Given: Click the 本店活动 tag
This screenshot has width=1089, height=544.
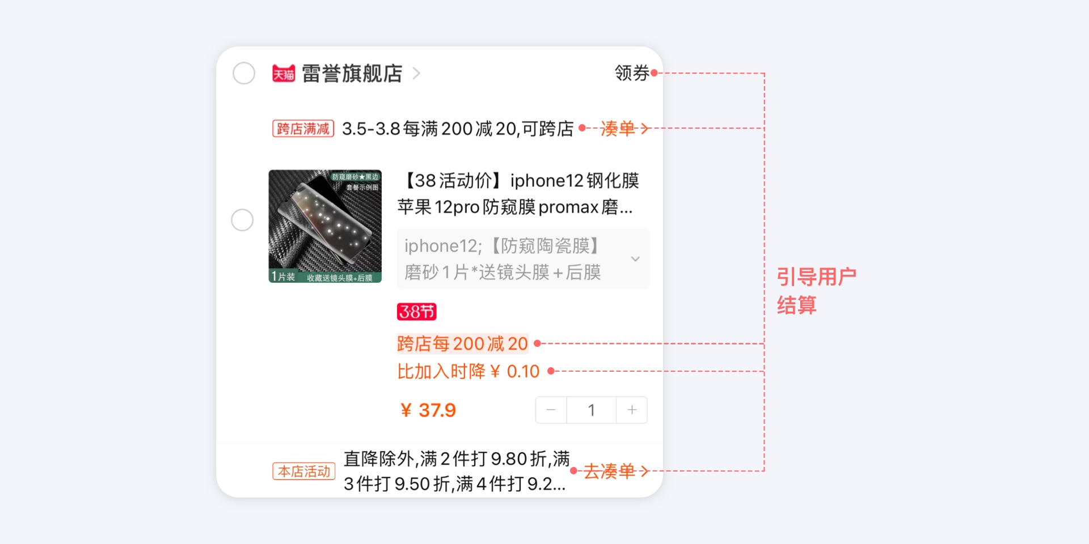Looking at the screenshot, I should click(304, 471).
